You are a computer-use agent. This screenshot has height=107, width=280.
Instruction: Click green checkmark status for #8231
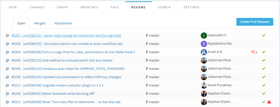coord(264,102)
